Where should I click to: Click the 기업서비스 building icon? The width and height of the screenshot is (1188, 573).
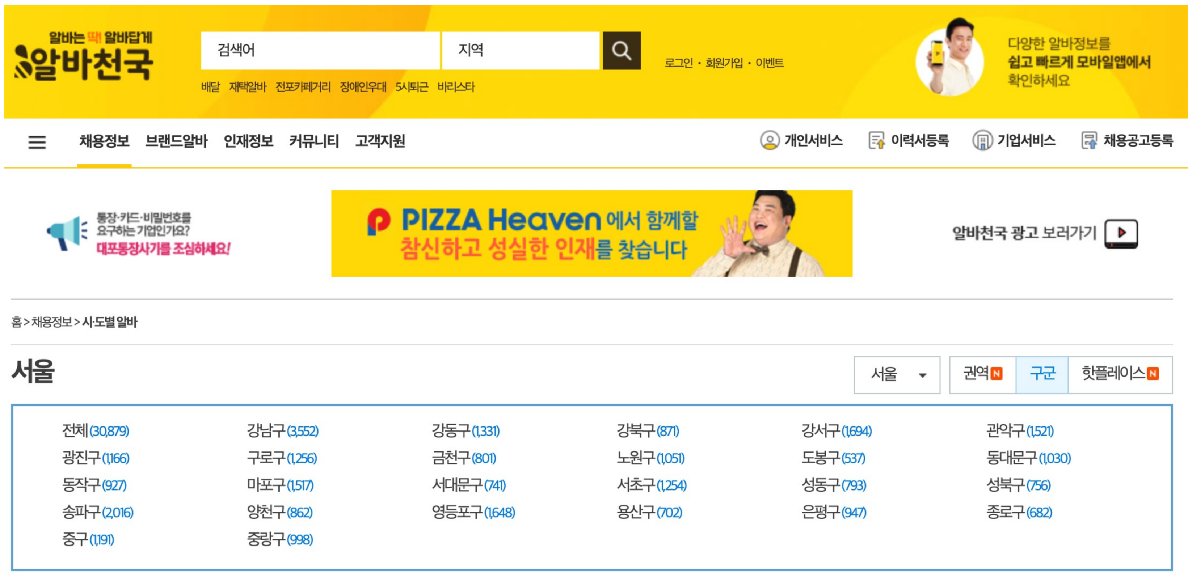tap(982, 141)
